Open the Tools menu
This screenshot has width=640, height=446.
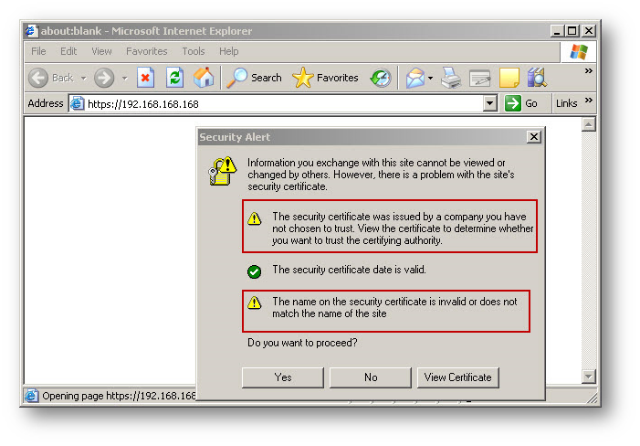tap(193, 51)
